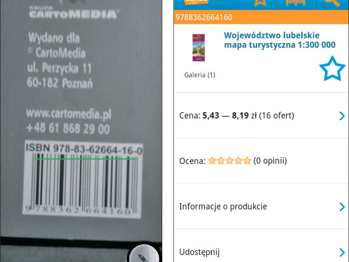349x262 pixels.
Task: Add product to favorites with blue star
Action: pos(332,69)
